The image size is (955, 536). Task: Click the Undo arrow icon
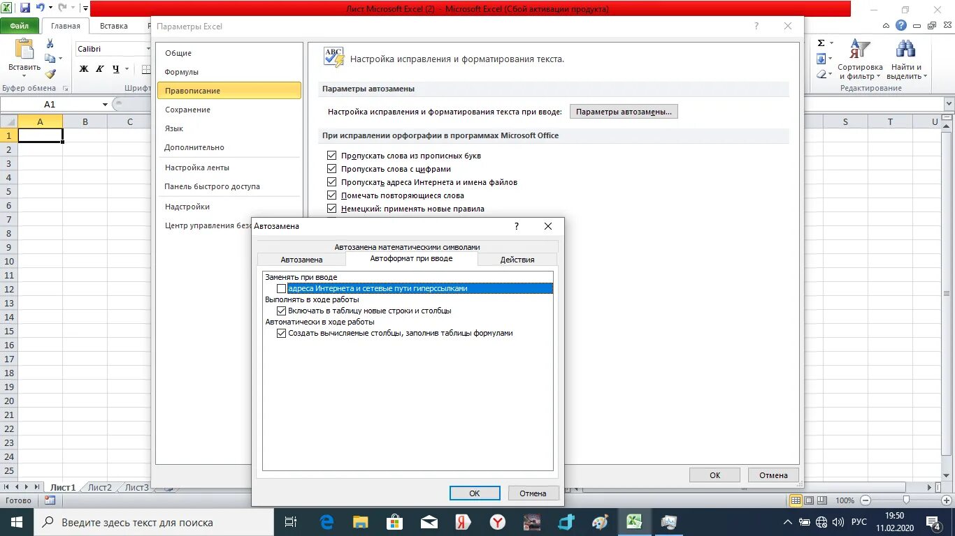(41, 8)
